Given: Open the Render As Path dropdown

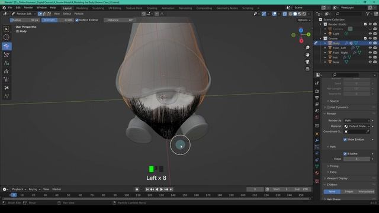Looking at the screenshot, I should pyautogui.click(x=356, y=121).
